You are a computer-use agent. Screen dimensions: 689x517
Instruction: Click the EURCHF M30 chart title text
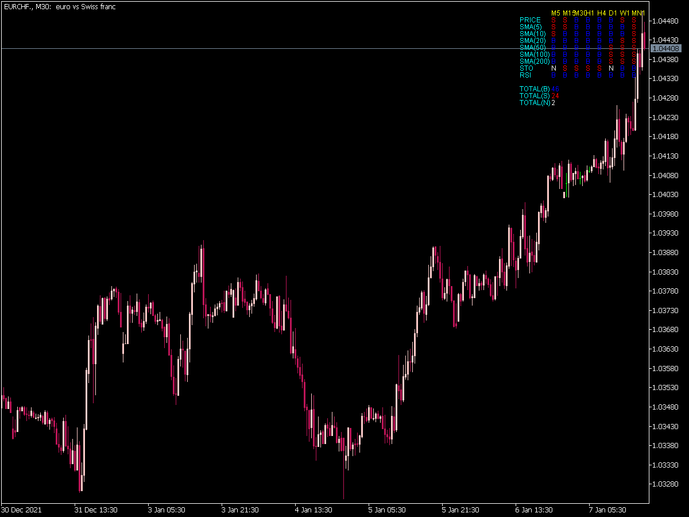[x=60, y=7]
